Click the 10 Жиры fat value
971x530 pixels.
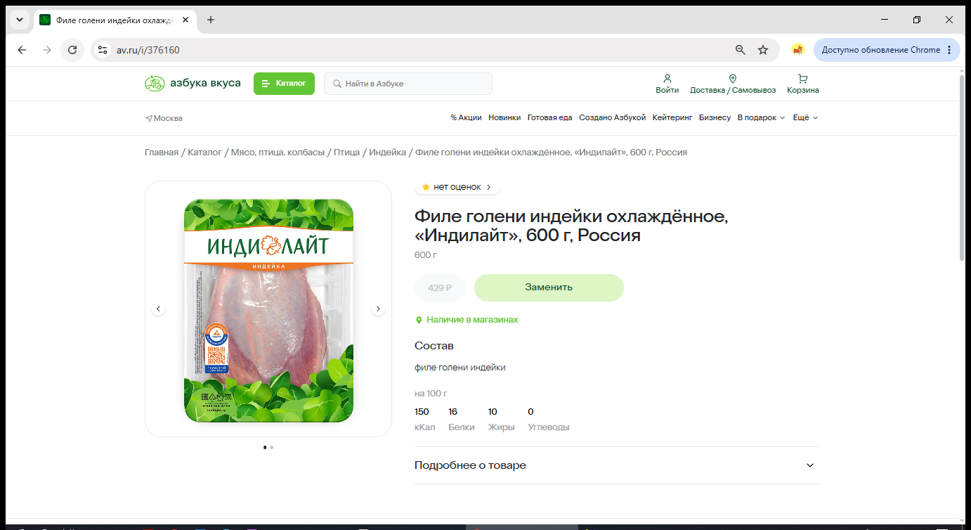(x=502, y=419)
